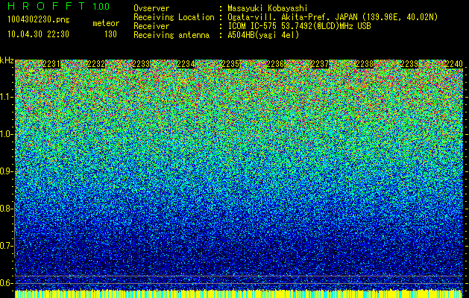The image size is (469, 298).
Task: Click the 'Receiving antenna' label
Action: pos(171,35)
